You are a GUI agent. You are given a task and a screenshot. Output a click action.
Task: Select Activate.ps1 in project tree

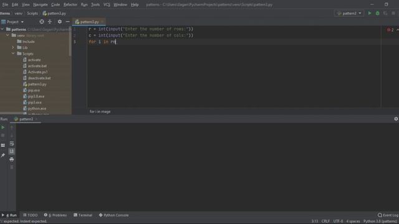click(x=37, y=72)
